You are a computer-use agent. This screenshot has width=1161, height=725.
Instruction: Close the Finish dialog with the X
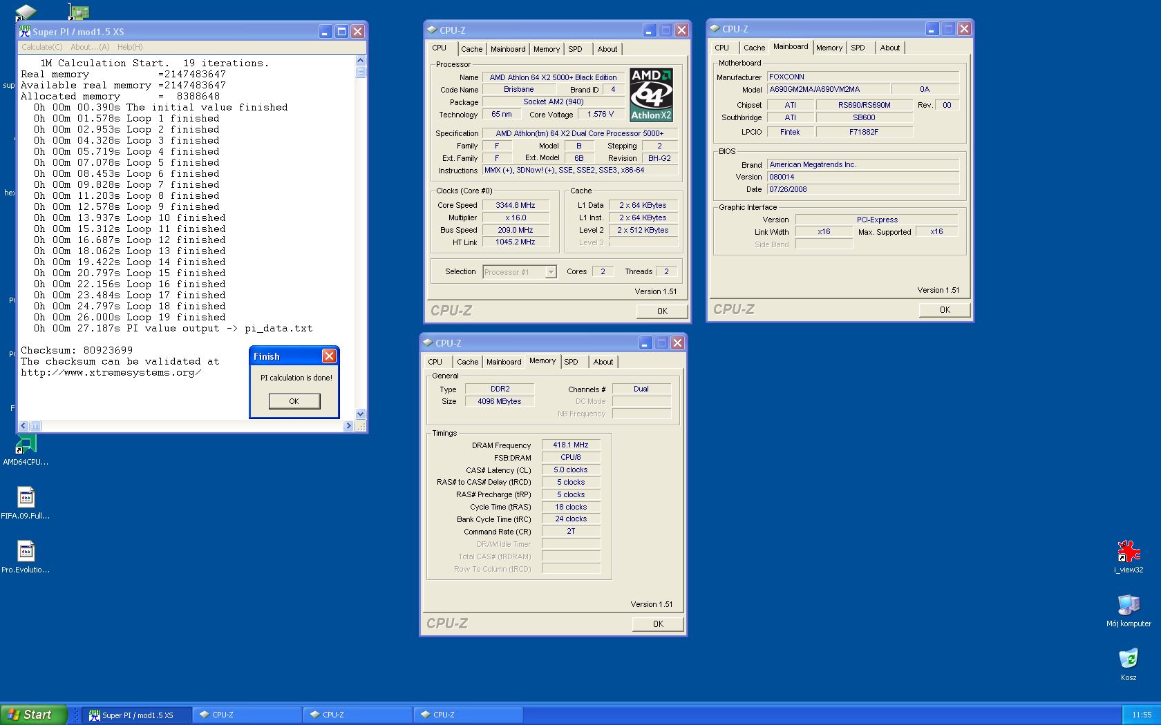(329, 356)
